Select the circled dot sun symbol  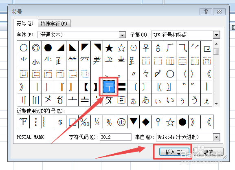pos(134,48)
